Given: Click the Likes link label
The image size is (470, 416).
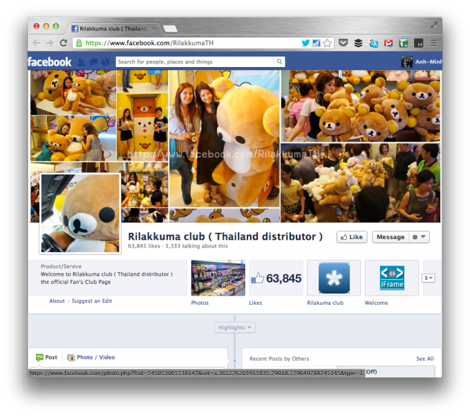Looking at the screenshot, I should 255,303.
